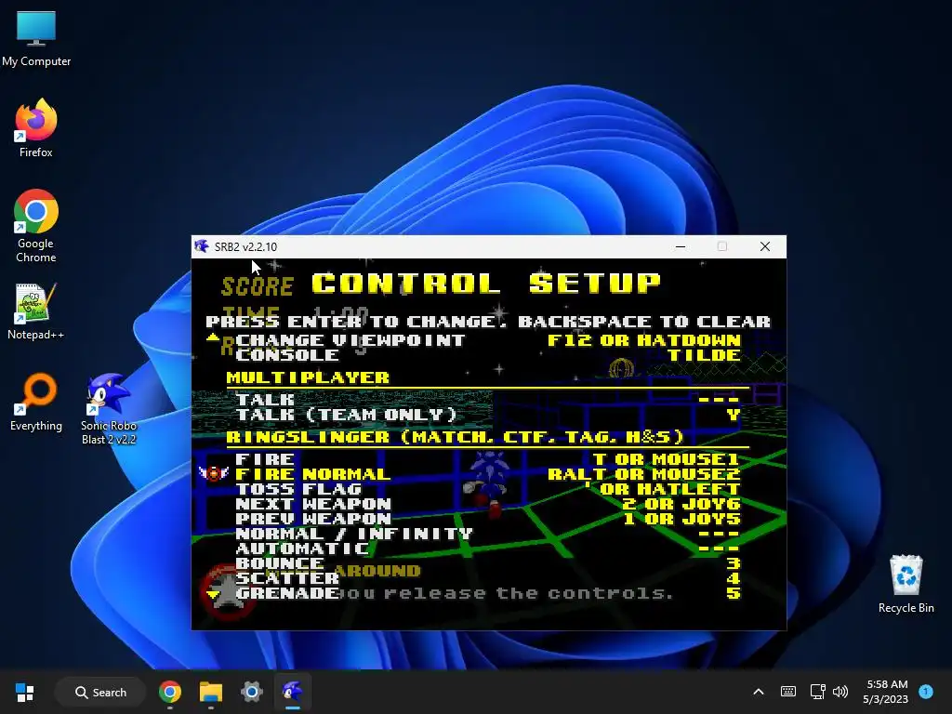
Task: Click the 'T OR MOUSE1' binding
Action: pos(667,459)
